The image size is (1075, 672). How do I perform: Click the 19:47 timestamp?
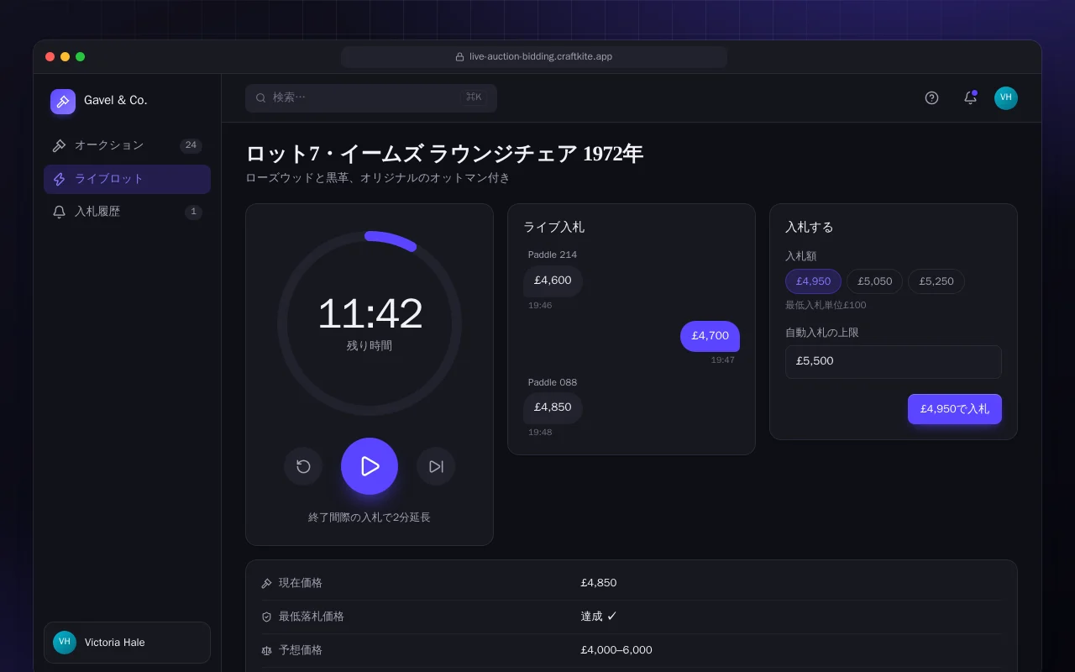click(723, 360)
